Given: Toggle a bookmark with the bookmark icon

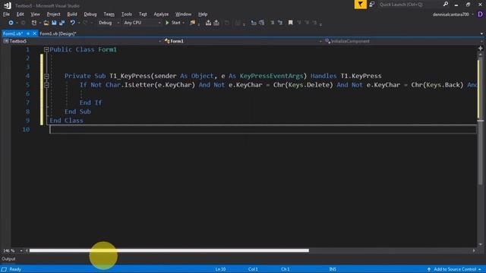Looking at the screenshot, I should pos(290,23).
